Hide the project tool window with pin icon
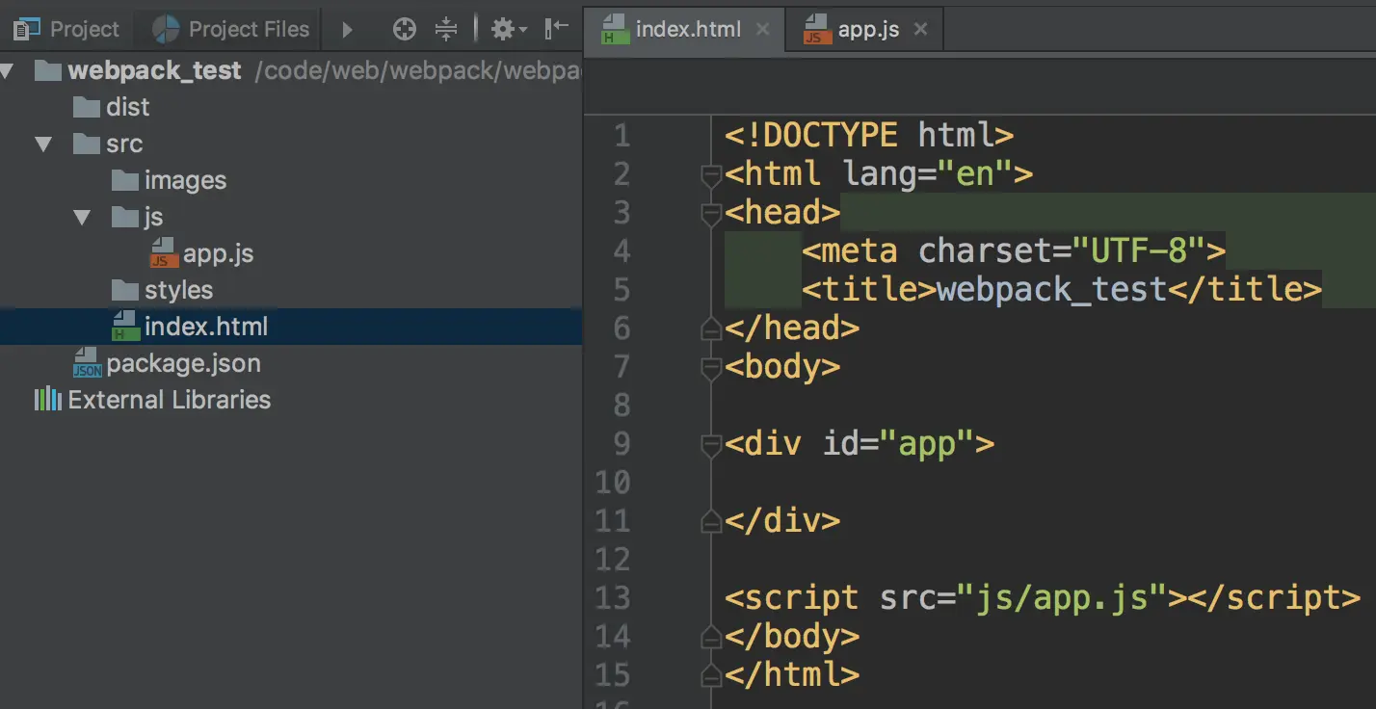The width and height of the screenshot is (1376, 709). 557,29
